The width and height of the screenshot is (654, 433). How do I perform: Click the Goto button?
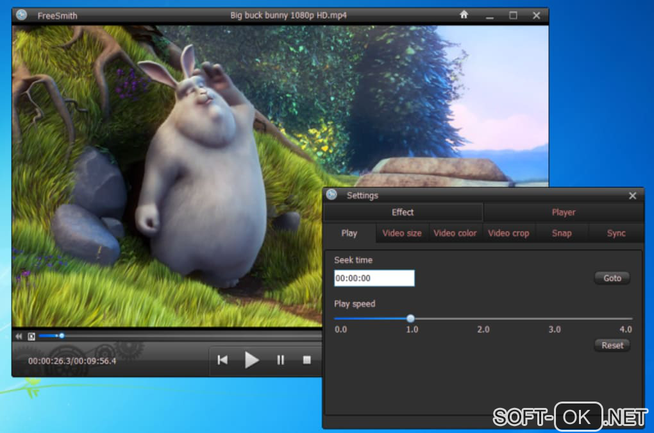(612, 278)
